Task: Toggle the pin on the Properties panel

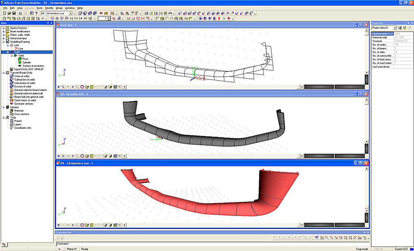Action: pos(408,23)
